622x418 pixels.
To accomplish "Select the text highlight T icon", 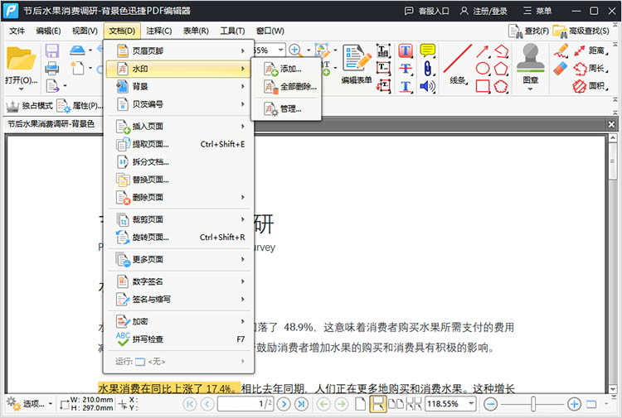I will click(x=406, y=50).
